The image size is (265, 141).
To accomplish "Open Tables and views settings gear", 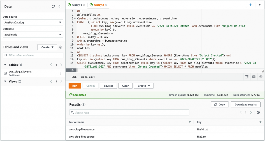I will (x=61, y=47).
